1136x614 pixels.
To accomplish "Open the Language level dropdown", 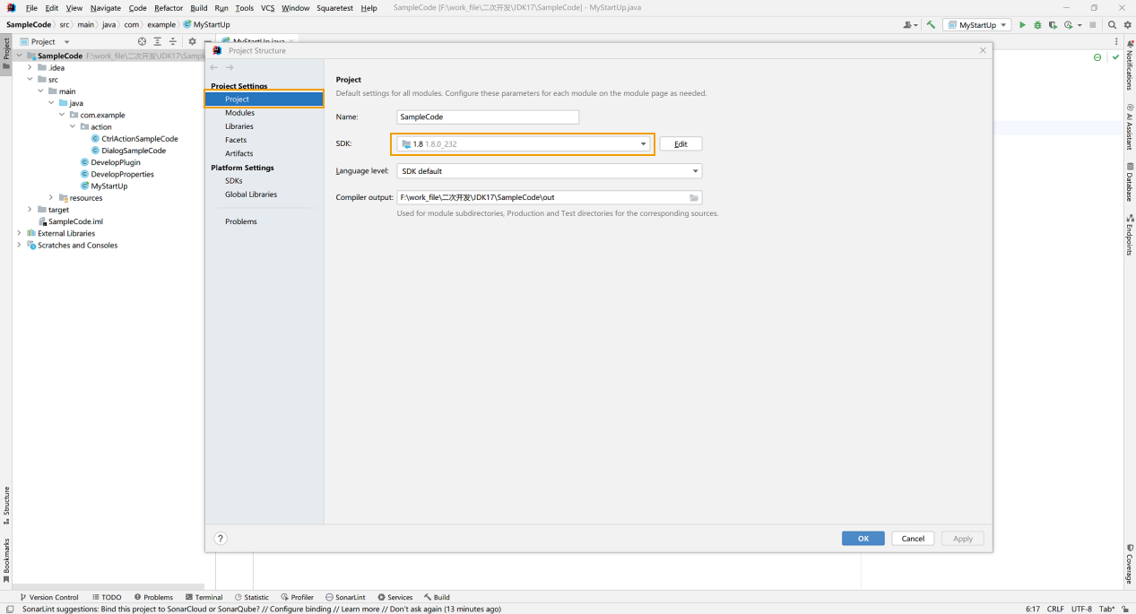I will (x=549, y=171).
